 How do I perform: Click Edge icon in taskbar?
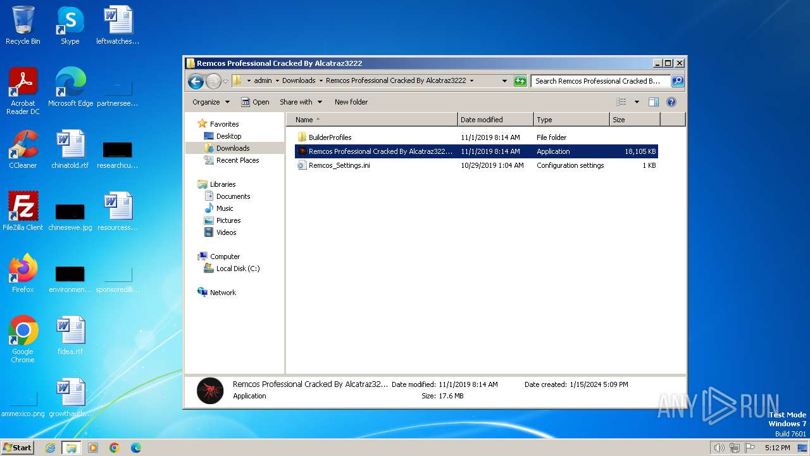(x=135, y=448)
